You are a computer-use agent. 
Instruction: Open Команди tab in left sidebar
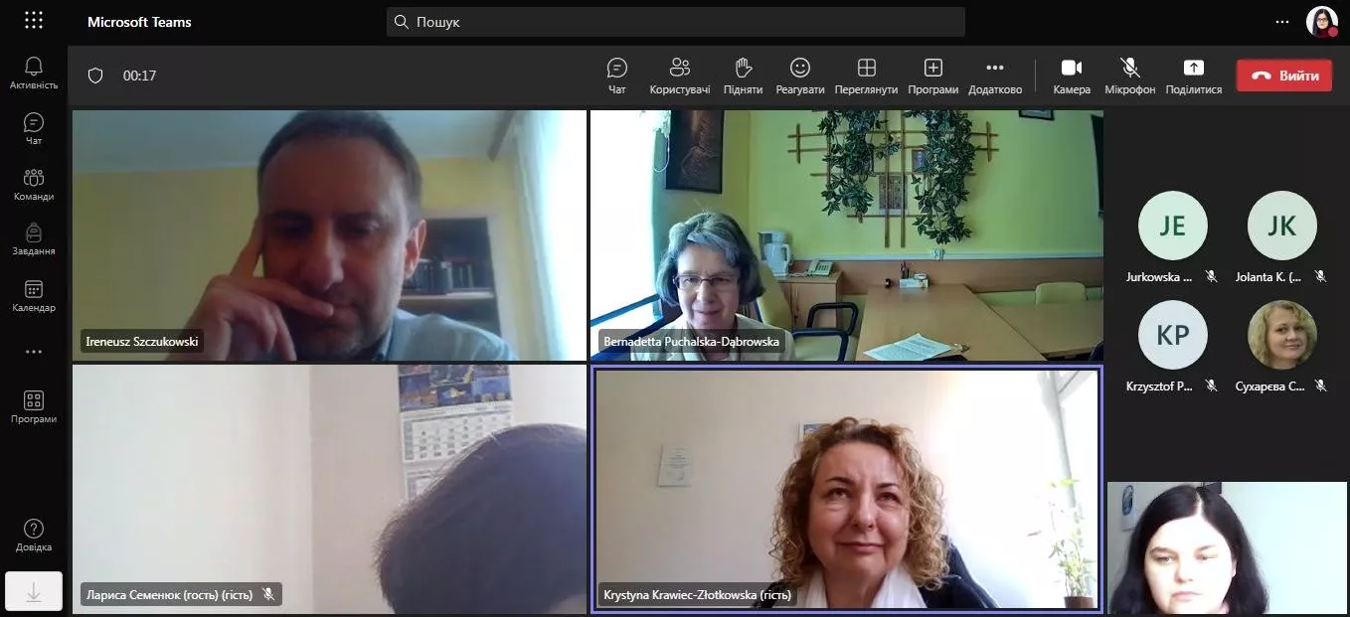(34, 184)
